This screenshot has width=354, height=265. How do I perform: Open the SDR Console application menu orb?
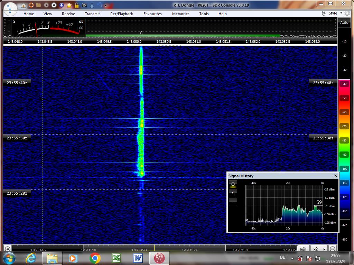coord(10,9)
